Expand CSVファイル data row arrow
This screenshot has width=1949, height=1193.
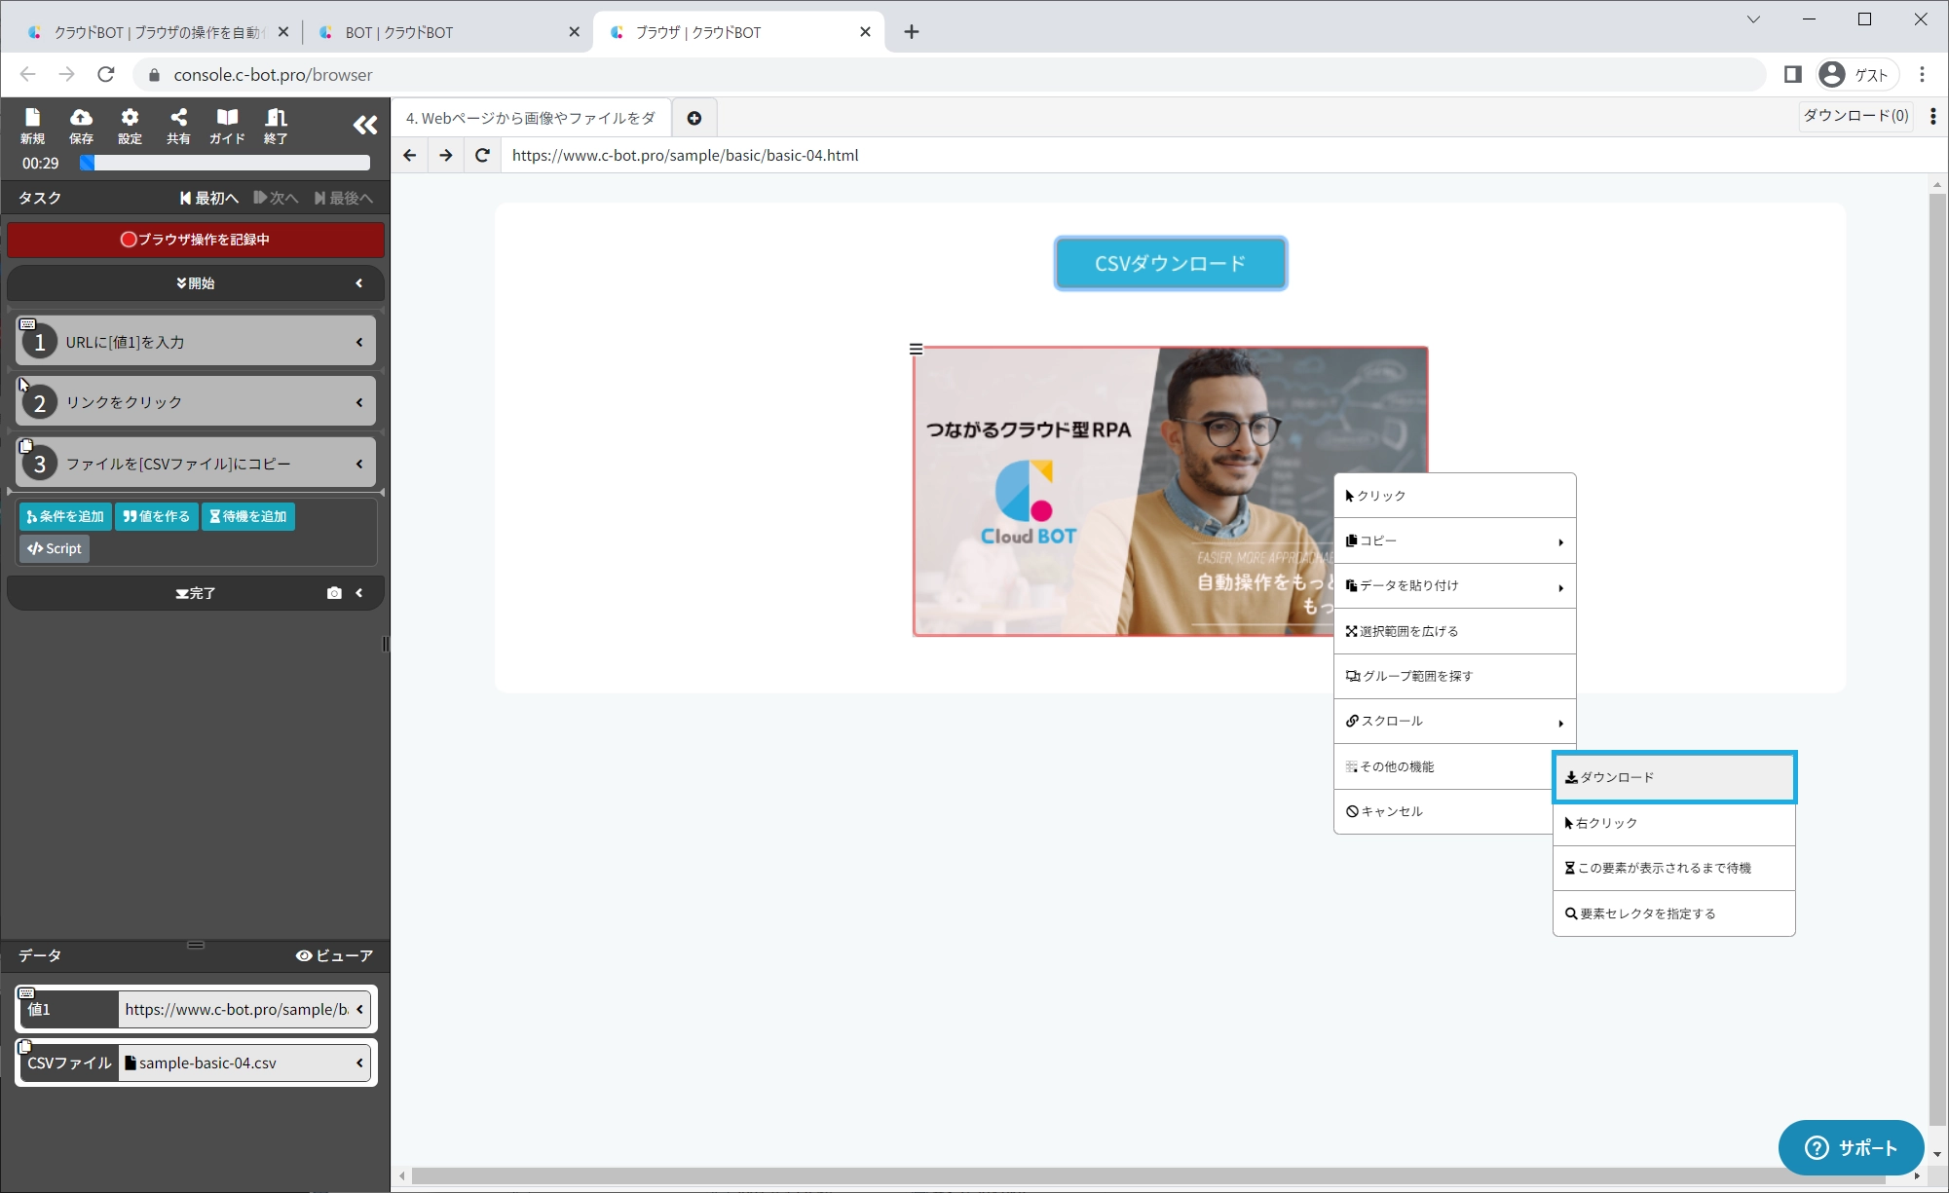(359, 1063)
